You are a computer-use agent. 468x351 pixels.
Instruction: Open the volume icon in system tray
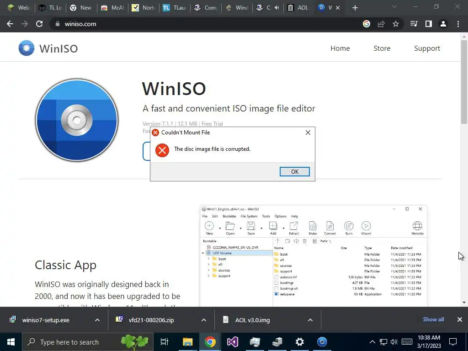[394, 342]
